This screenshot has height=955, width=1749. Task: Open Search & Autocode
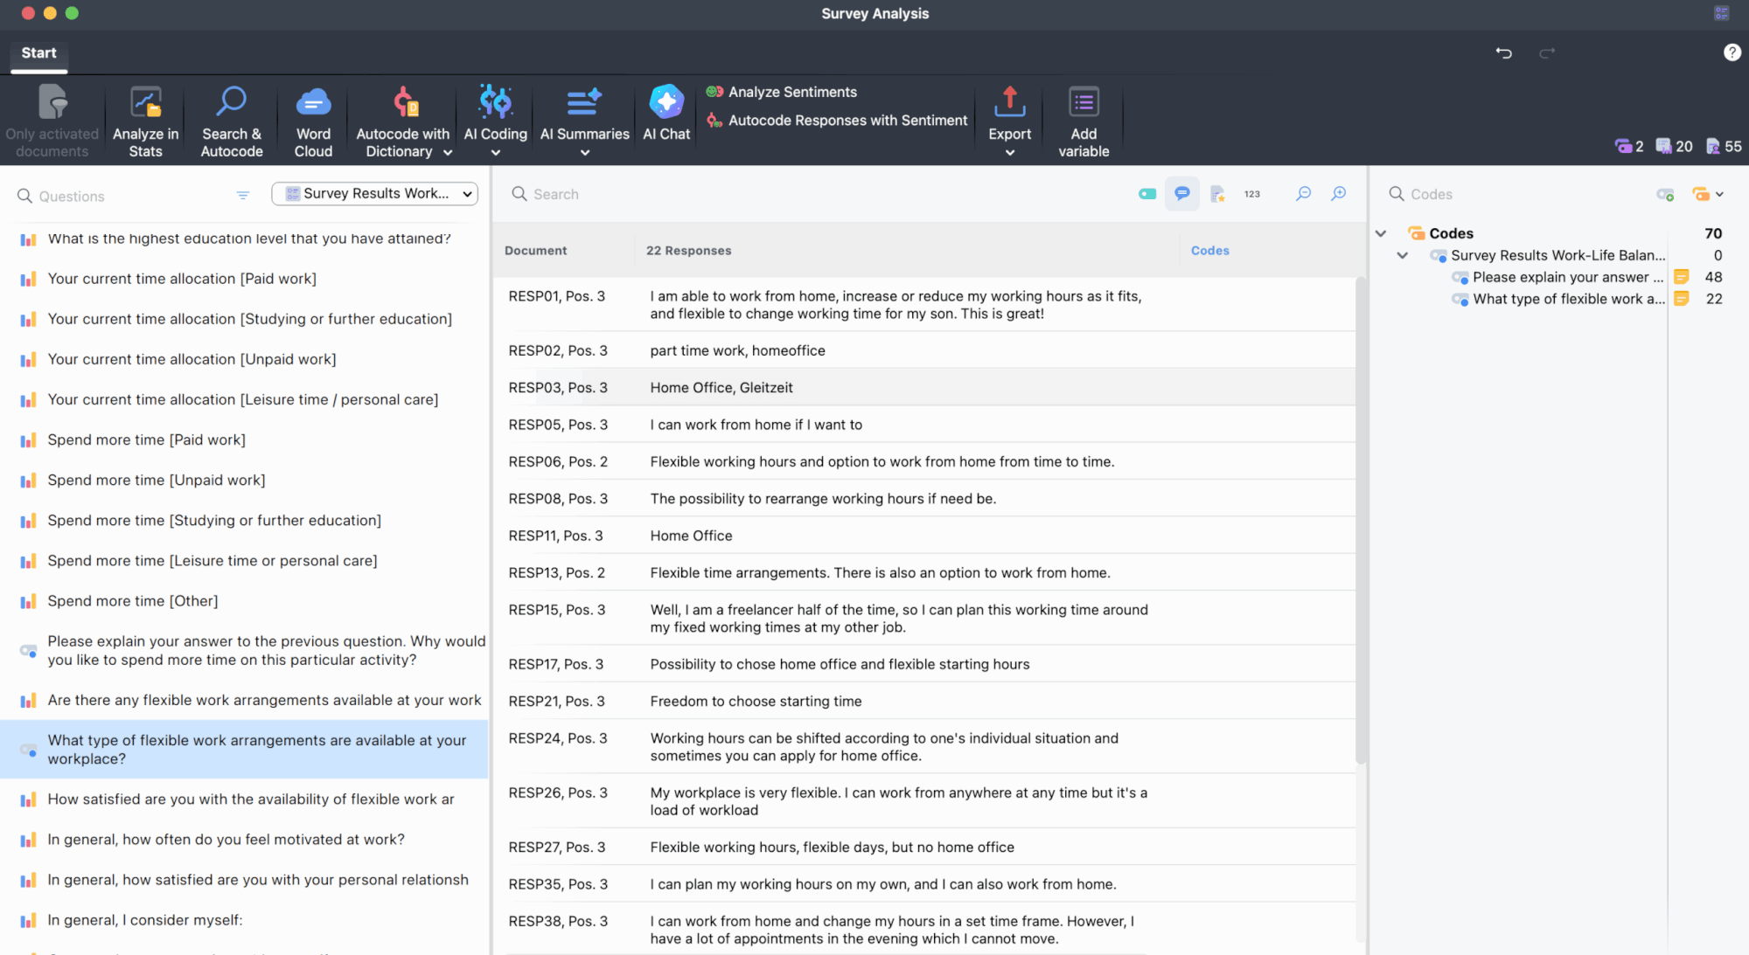[230, 120]
